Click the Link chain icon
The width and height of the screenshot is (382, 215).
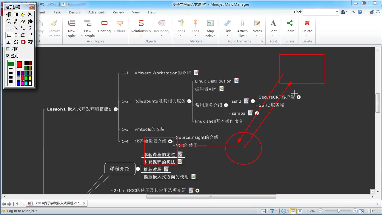point(228,23)
